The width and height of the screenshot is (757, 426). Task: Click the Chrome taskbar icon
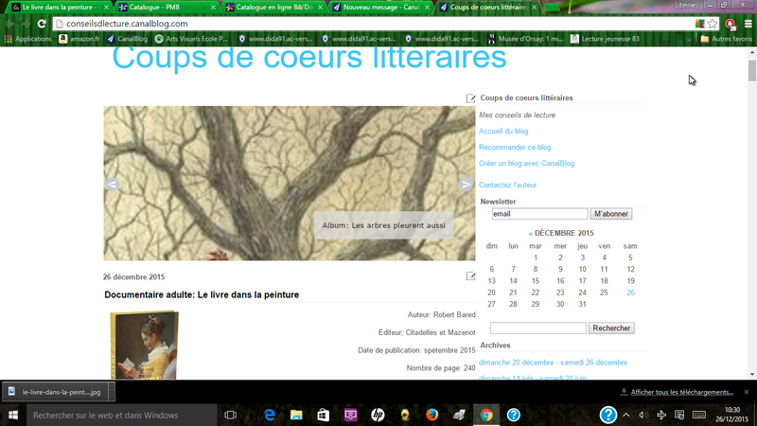pos(486,415)
